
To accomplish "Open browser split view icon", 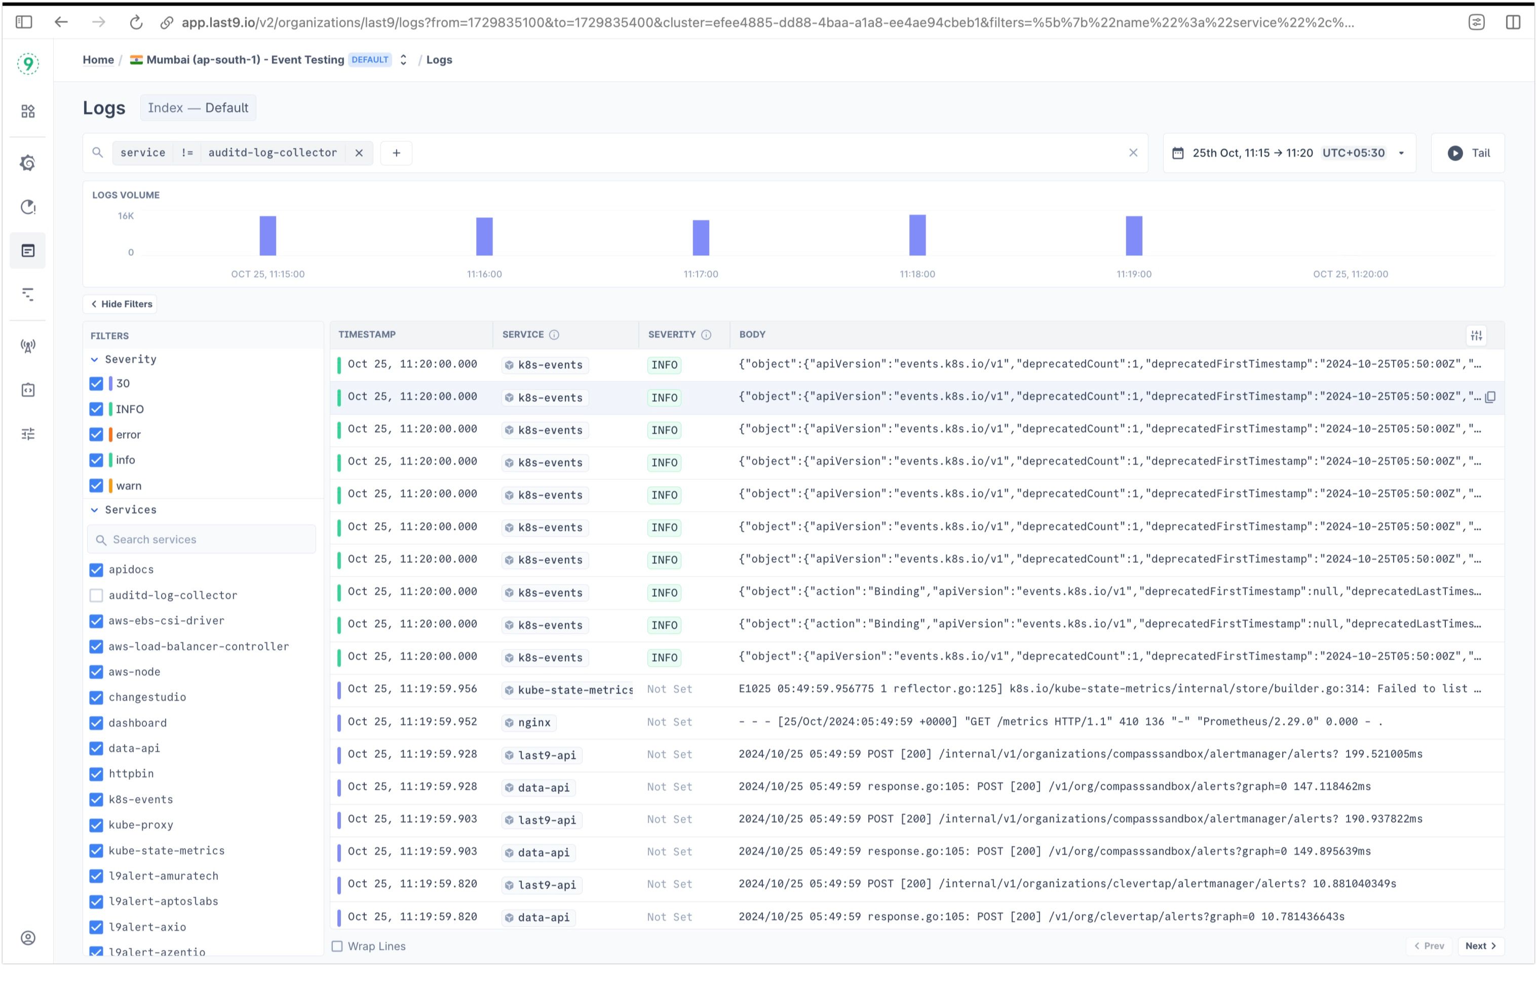I will pyautogui.click(x=1513, y=22).
